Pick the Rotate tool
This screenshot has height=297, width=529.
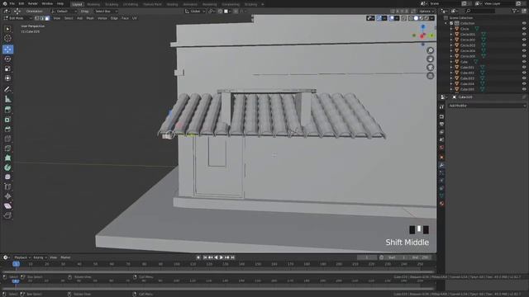coord(7,59)
